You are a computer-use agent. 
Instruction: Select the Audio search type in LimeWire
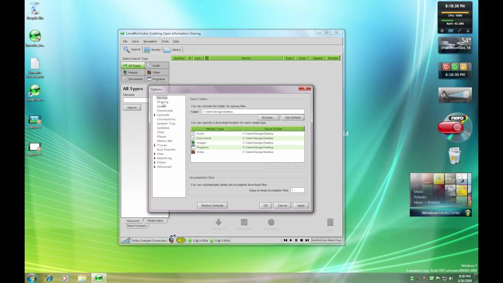tap(157, 66)
